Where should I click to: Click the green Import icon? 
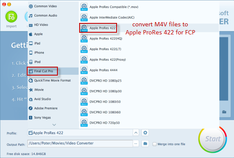[11, 17]
